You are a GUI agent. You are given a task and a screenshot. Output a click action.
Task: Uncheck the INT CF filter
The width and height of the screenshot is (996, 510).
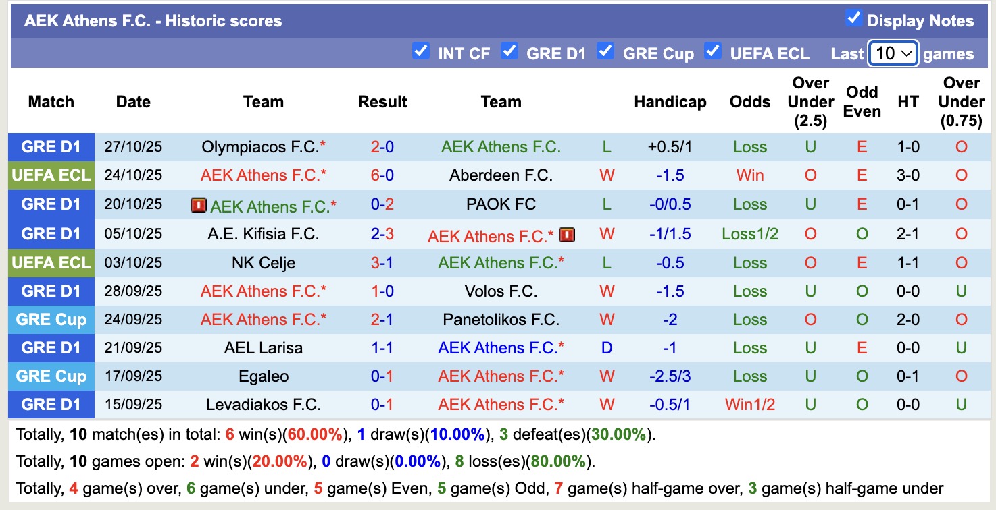(421, 50)
